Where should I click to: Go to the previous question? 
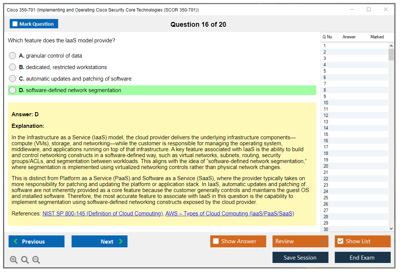[x=36, y=241]
